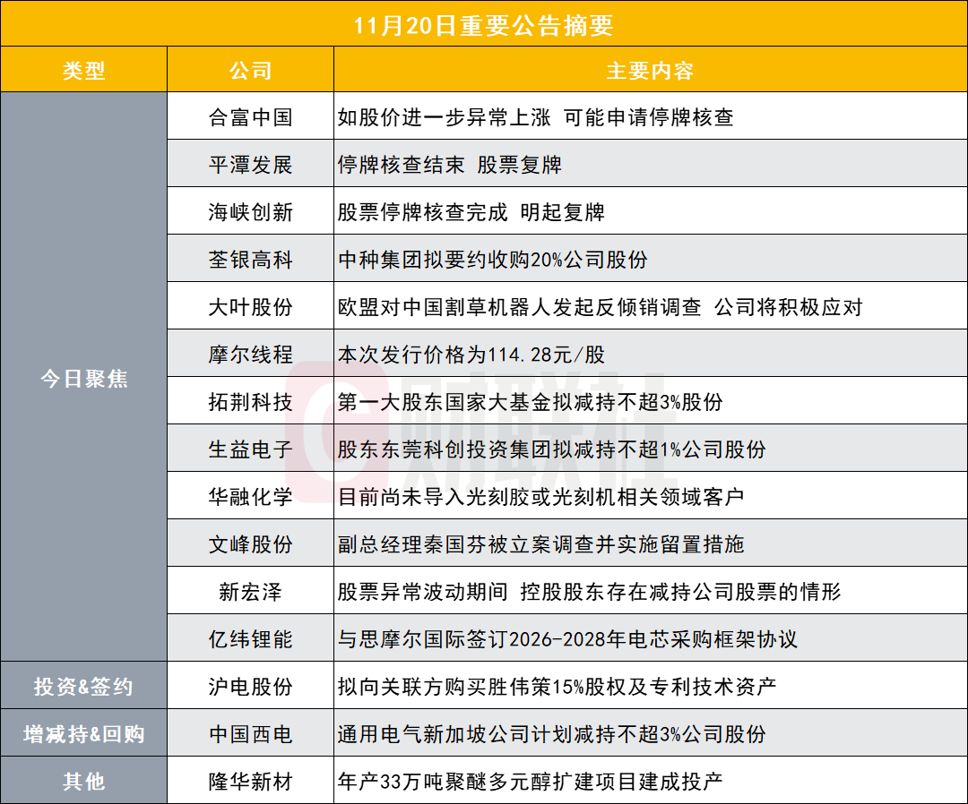Screen dimensions: 968x804
Task: Click text '如股价进一步异常上涨 可能申请停牌核查'
Action: point(536,116)
